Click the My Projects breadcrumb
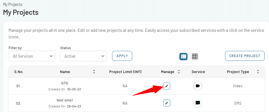 13,5
